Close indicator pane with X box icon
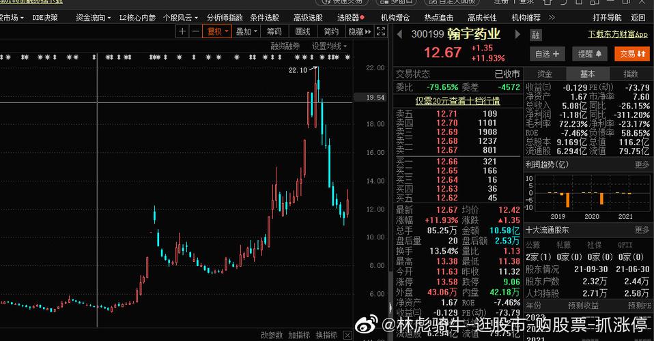Viewport: 654px width, 341px height. point(347,335)
